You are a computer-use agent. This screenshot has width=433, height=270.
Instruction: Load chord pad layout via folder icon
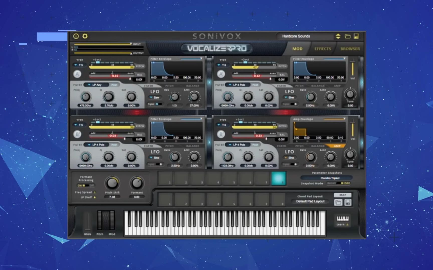tap(338, 202)
